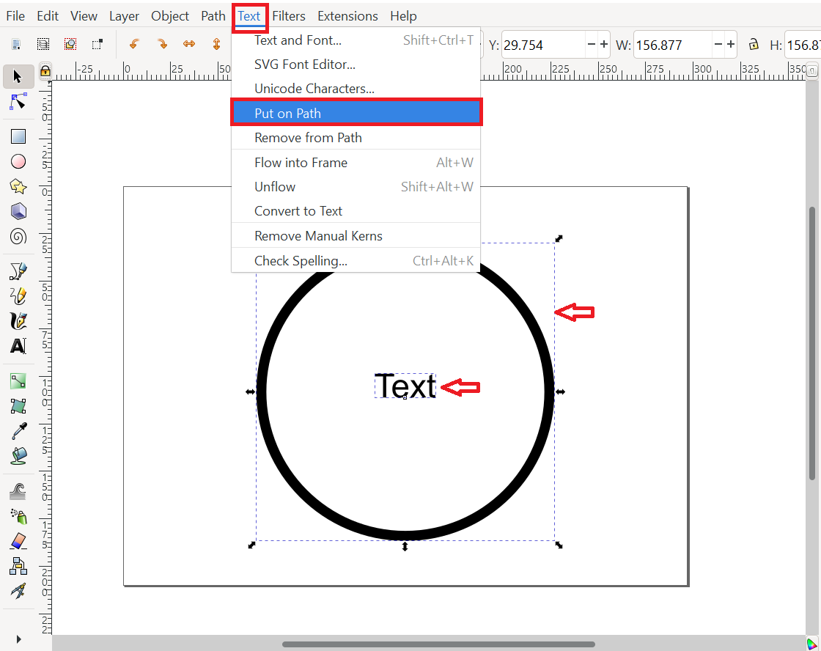
Task: Toggle the lock to preserve aspect ratio
Action: click(754, 44)
